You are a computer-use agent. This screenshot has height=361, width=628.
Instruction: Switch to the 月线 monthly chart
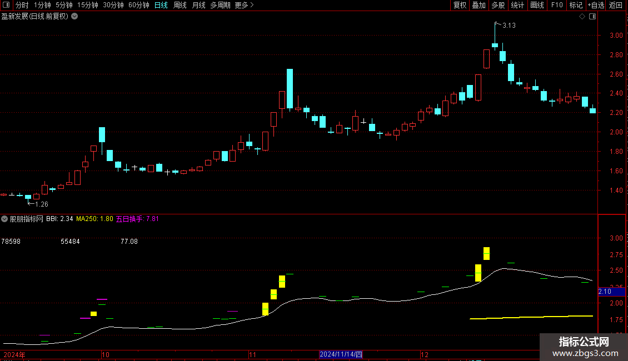pos(198,5)
